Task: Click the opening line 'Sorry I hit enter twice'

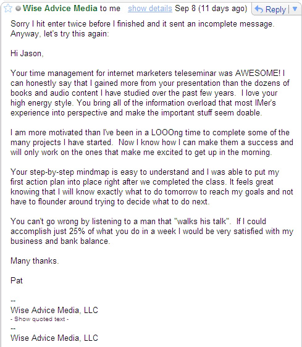Action: 143,23
